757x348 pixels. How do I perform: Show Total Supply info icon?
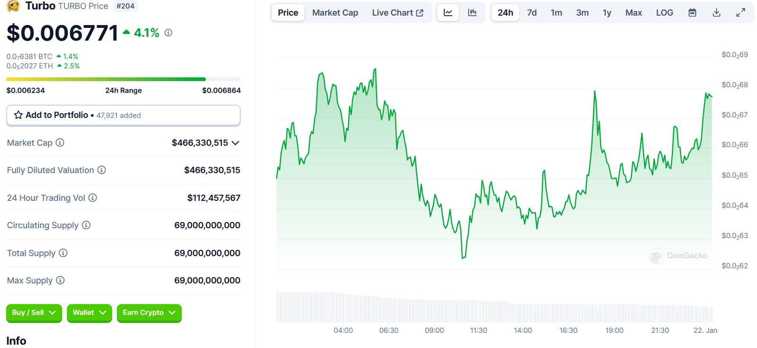[x=63, y=253]
